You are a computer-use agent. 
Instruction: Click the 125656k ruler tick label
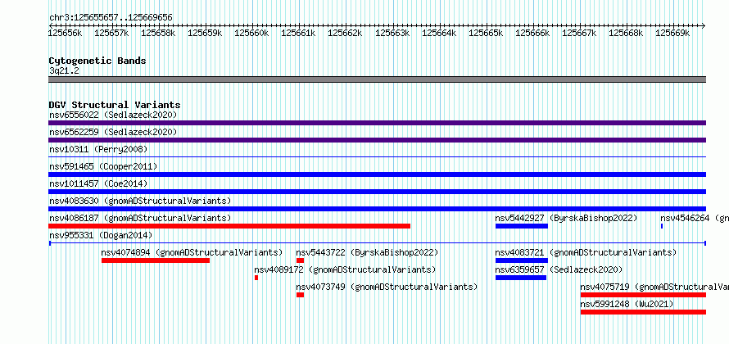pyautogui.click(x=66, y=33)
